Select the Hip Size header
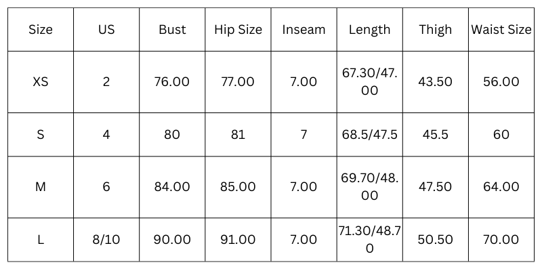 238,30
